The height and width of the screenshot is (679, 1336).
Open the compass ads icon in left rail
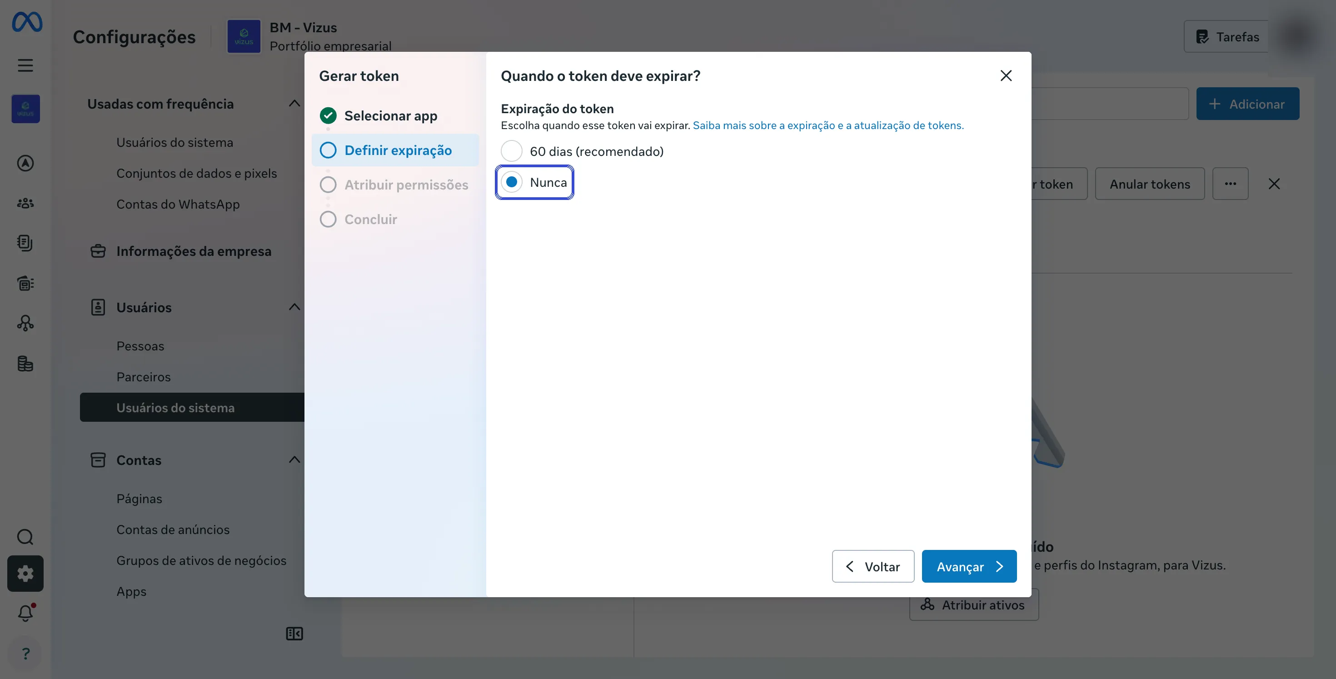(25, 164)
